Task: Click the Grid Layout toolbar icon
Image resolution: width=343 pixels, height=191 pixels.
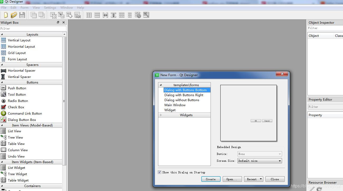Action: click(122, 15)
